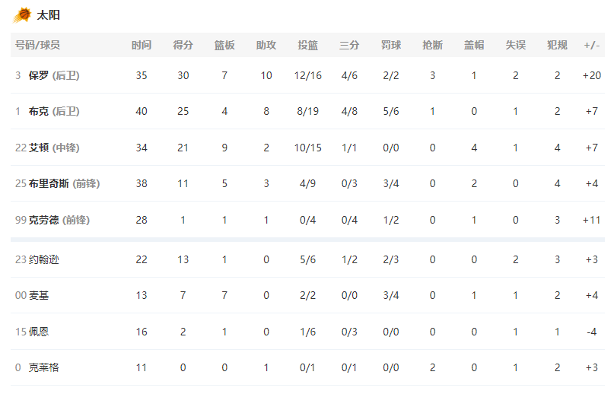Open player 布克 profile
This screenshot has height=394, width=614.
54,112
